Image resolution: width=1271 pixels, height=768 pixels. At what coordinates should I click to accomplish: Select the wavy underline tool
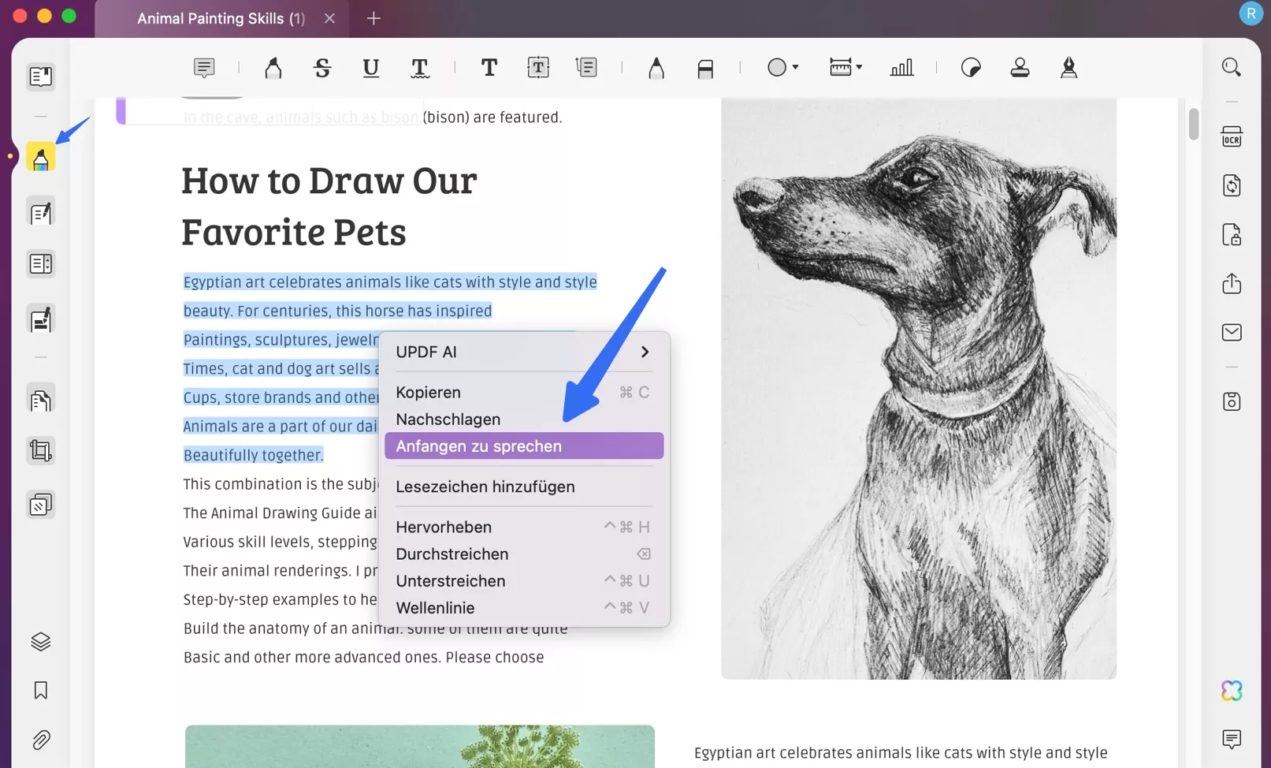coord(420,69)
